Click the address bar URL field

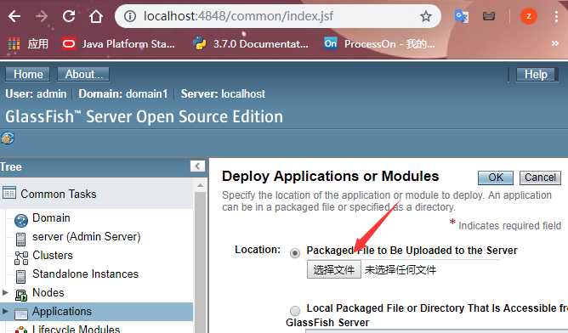(x=278, y=16)
